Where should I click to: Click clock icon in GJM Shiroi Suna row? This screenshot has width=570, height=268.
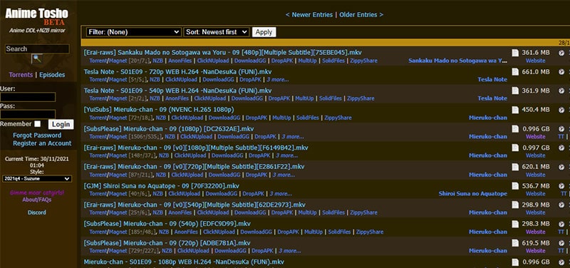pyautogui.click(x=561, y=186)
